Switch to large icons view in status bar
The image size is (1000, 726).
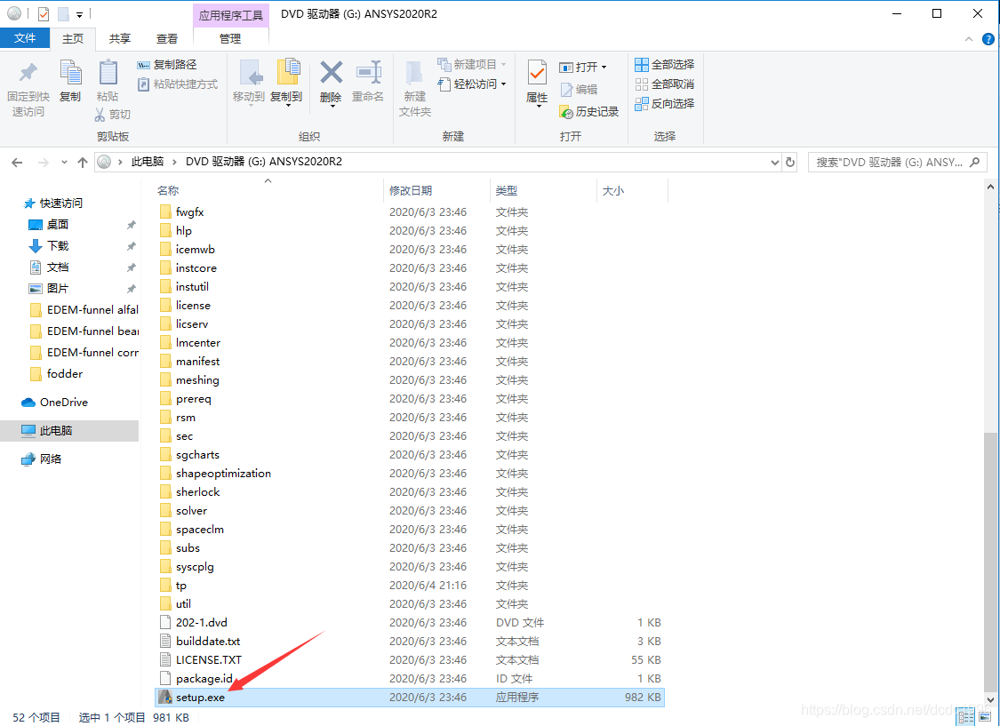pyautogui.click(x=987, y=717)
